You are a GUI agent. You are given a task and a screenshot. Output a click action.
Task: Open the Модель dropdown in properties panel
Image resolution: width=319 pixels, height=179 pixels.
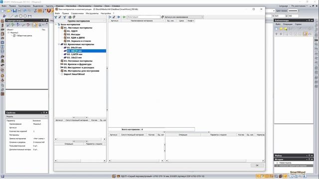pyautogui.click(x=46, y=117)
